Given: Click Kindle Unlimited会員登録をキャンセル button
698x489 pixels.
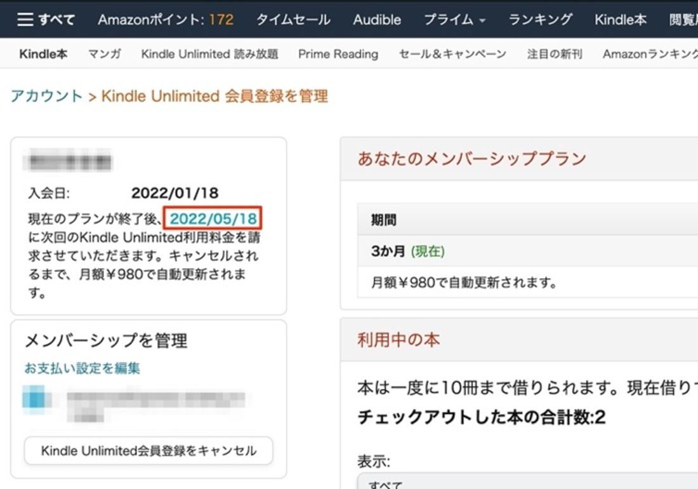Looking at the screenshot, I should 148,451.
